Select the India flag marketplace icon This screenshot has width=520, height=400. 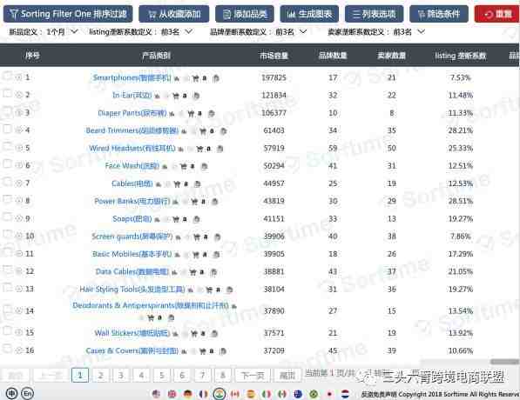pyautogui.click(x=219, y=394)
